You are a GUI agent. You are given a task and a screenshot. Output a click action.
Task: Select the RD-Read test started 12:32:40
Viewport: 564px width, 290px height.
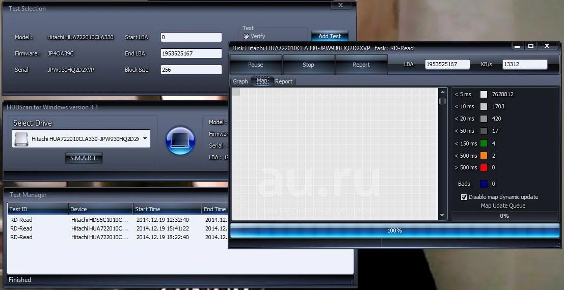(118, 220)
